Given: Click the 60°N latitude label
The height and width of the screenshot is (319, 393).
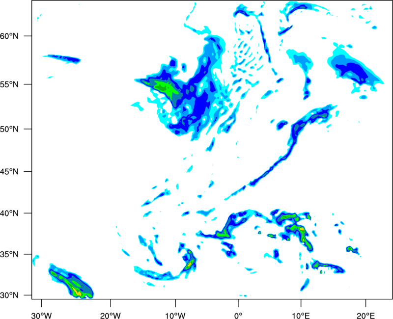Looking at the screenshot, I should coord(9,36).
